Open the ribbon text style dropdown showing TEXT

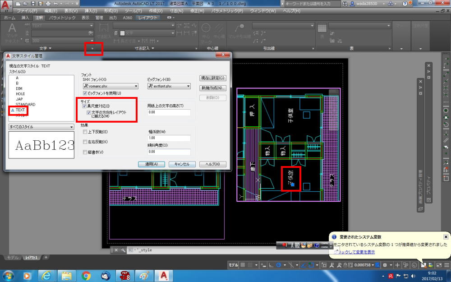tap(62, 26)
